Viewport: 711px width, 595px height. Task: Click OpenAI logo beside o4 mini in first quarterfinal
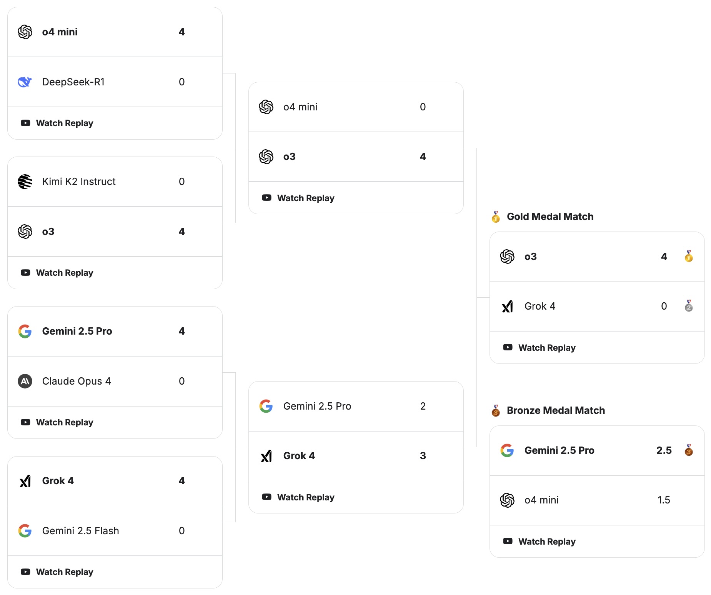point(25,32)
